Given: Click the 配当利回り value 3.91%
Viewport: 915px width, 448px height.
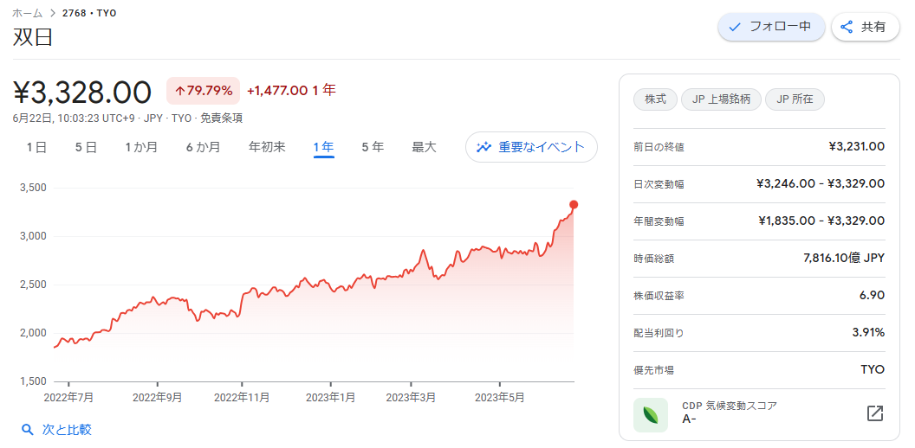Looking at the screenshot, I should [x=869, y=333].
